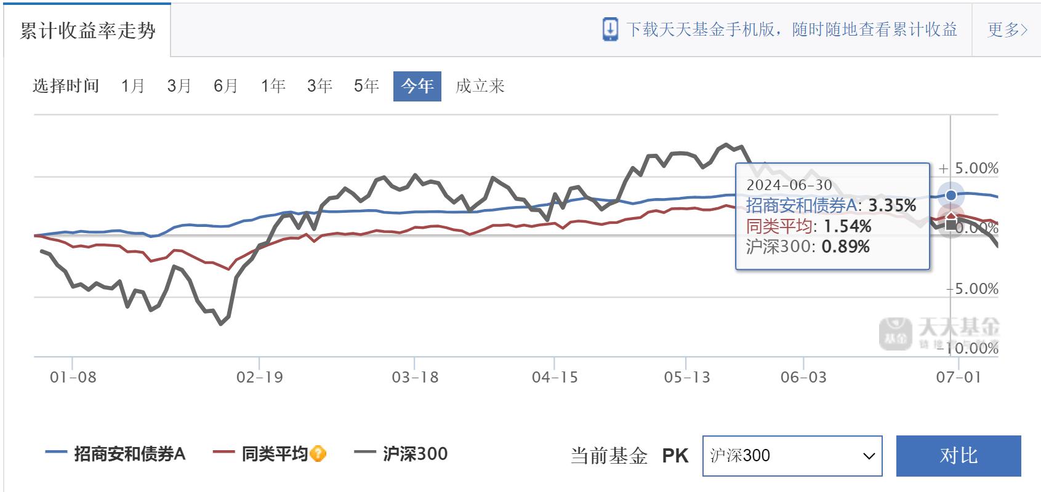Open the 沪深300 comparison dropdown
The width and height of the screenshot is (1041, 492).
tap(792, 456)
